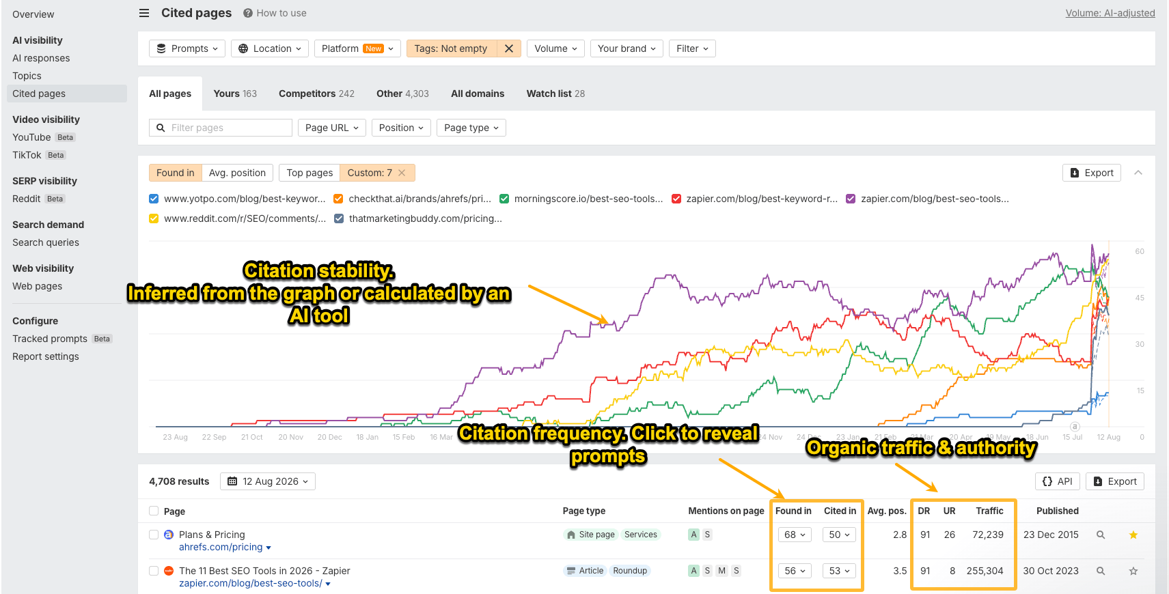Unstar the Plans & Pricing page

(x=1133, y=535)
